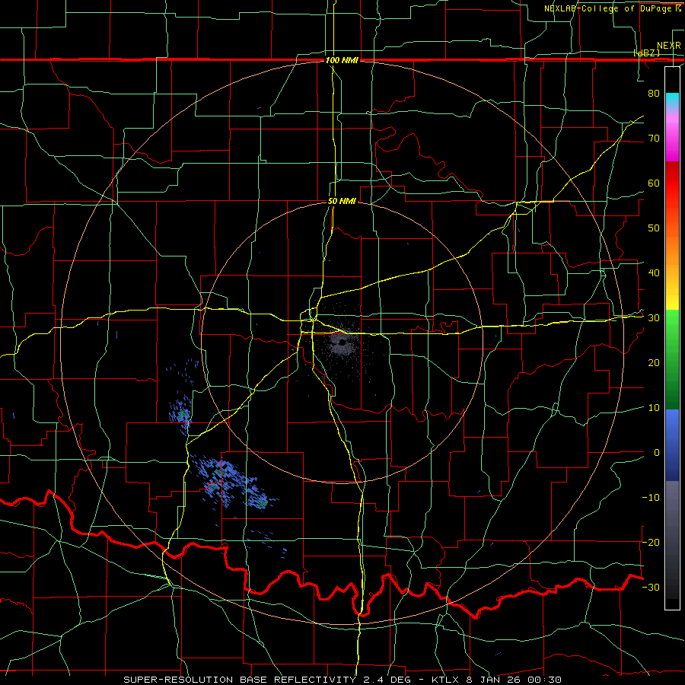Select the -20 dBZ scale value
685x685 pixels.
[651, 542]
